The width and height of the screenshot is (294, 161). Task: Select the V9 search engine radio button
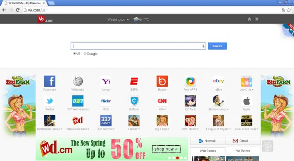click(74, 53)
